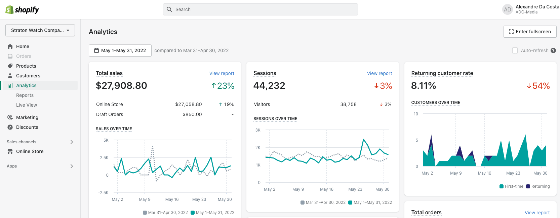Click the Sessions heading
Viewport: 560px width, 218px height.
[x=265, y=73]
